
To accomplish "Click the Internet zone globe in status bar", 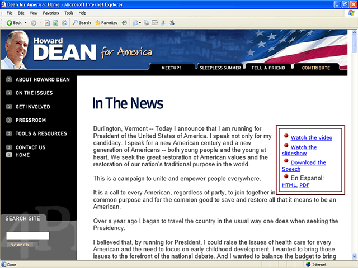I will tap(308, 264).
